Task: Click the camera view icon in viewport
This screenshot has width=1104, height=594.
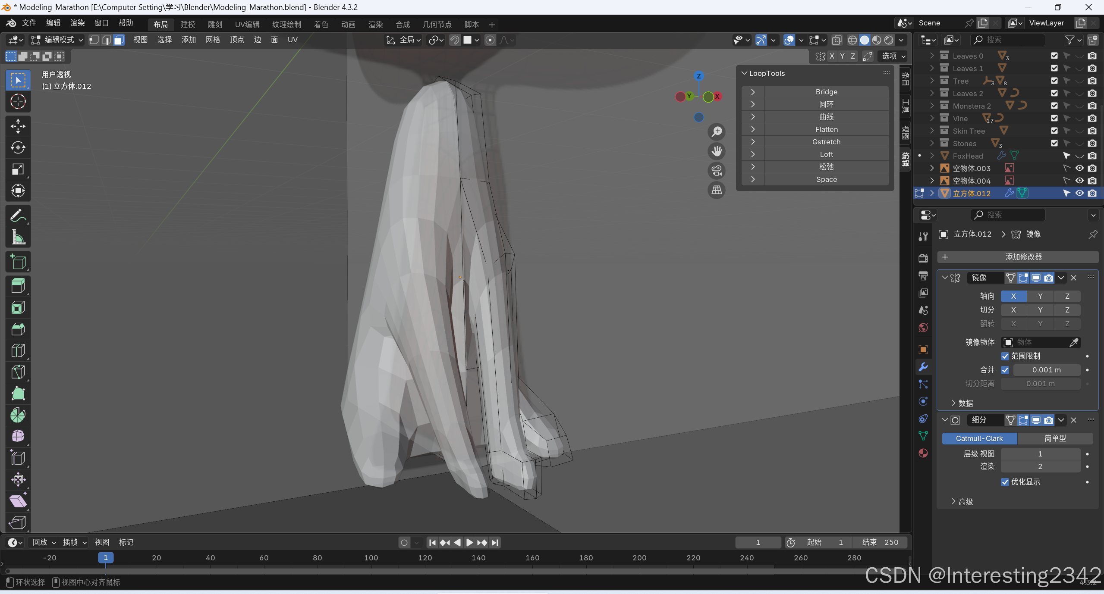Action: click(717, 171)
